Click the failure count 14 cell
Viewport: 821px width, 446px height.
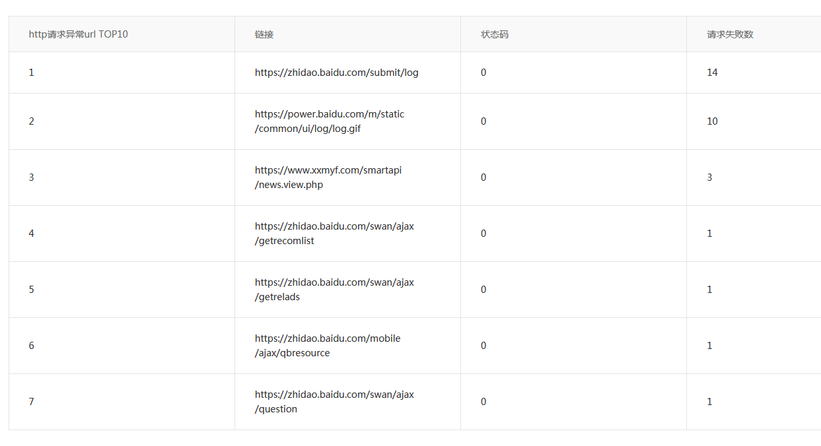click(x=712, y=73)
